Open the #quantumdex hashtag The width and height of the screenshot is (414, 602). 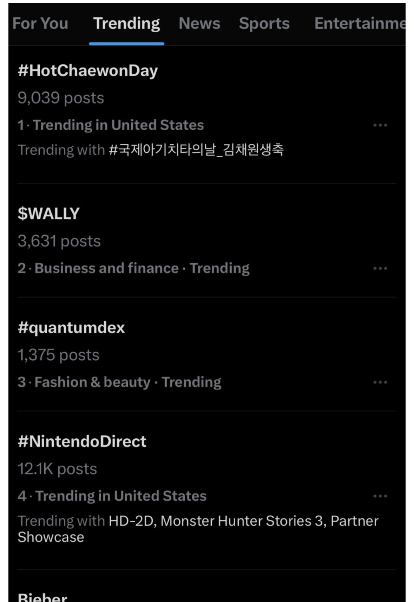click(71, 328)
